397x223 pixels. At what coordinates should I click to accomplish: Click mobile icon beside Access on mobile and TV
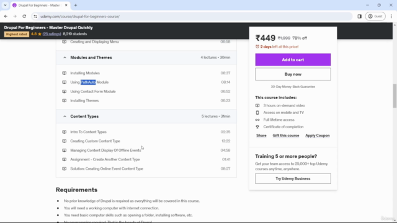[x=257, y=113]
